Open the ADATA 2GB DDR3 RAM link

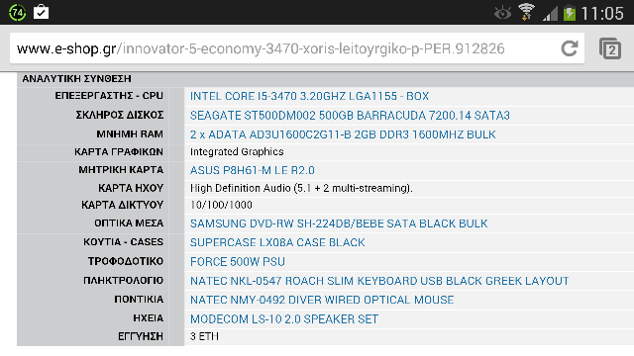coord(343,134)
